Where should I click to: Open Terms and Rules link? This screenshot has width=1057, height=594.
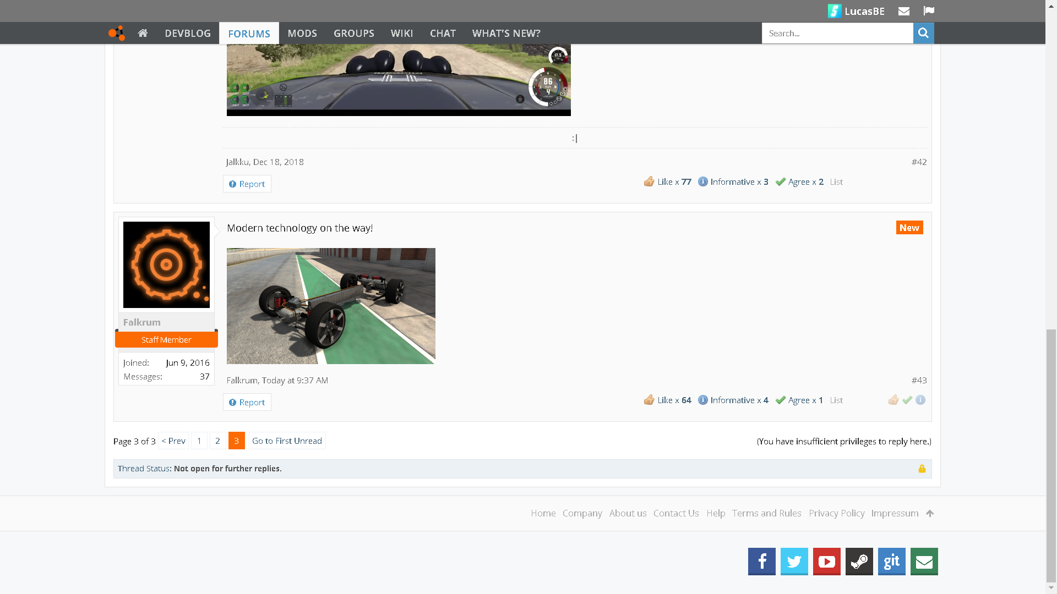coord(766,513)
